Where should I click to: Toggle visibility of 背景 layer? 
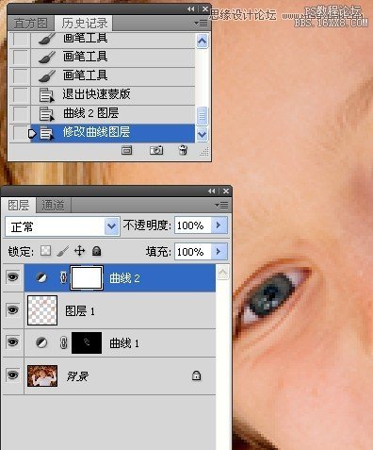pyautogui.click(x=12, y=375)
